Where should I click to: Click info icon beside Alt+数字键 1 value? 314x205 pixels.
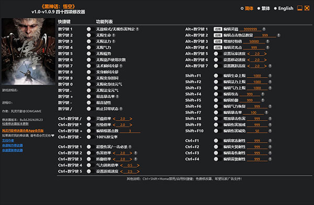(264, 29)
